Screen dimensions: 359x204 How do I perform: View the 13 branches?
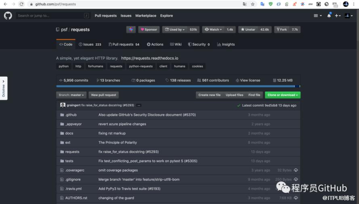point(108,80)
